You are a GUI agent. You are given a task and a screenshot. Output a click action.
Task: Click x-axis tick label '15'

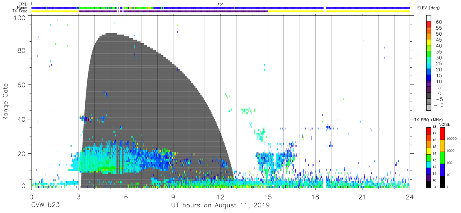[x=268, y=197]
